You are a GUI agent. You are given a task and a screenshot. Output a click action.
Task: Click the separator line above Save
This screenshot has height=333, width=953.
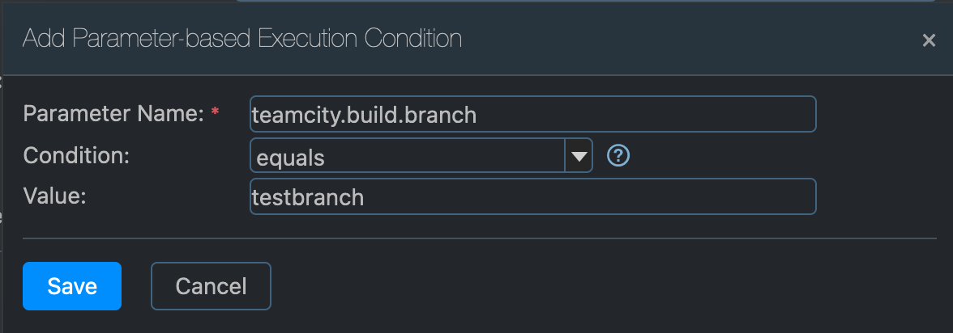pyautogui.click(x=476, y=238)
